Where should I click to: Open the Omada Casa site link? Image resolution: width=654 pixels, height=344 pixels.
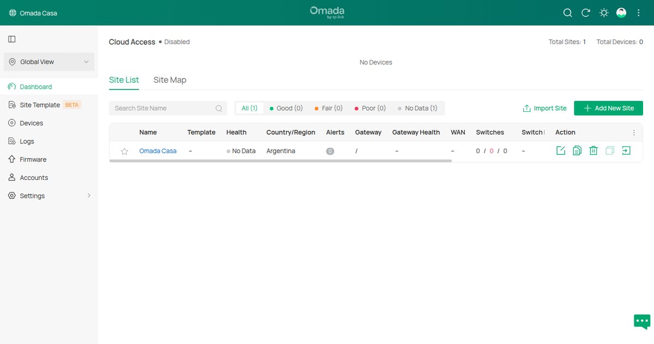[x=158, y=151]
